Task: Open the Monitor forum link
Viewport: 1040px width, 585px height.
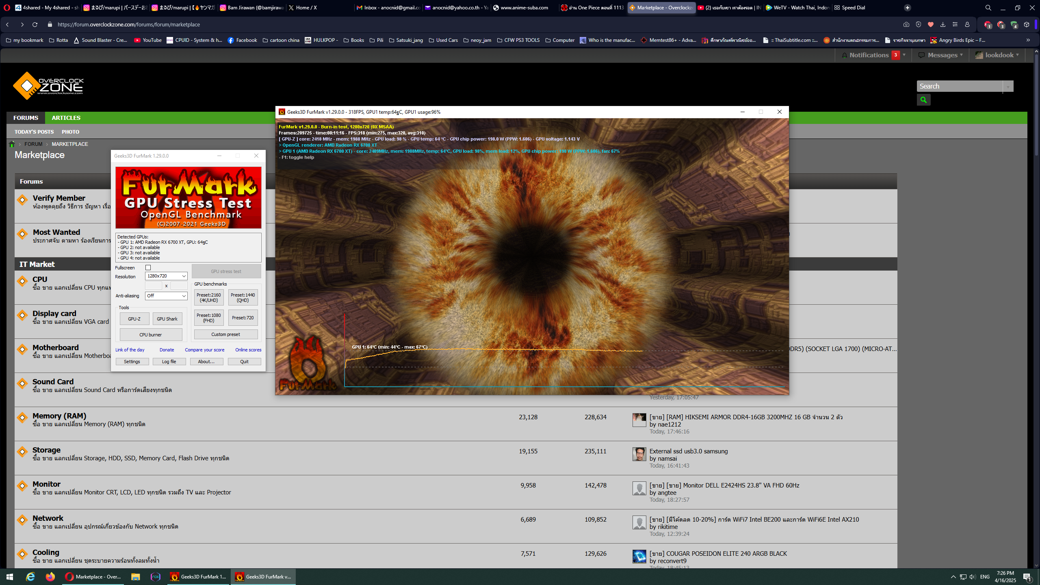Action: tap(46, 484)
